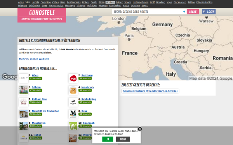Viewport: 233px width, 145px height.
Task: Select the Alles category in top menu
Action: [x=21, y=2]
